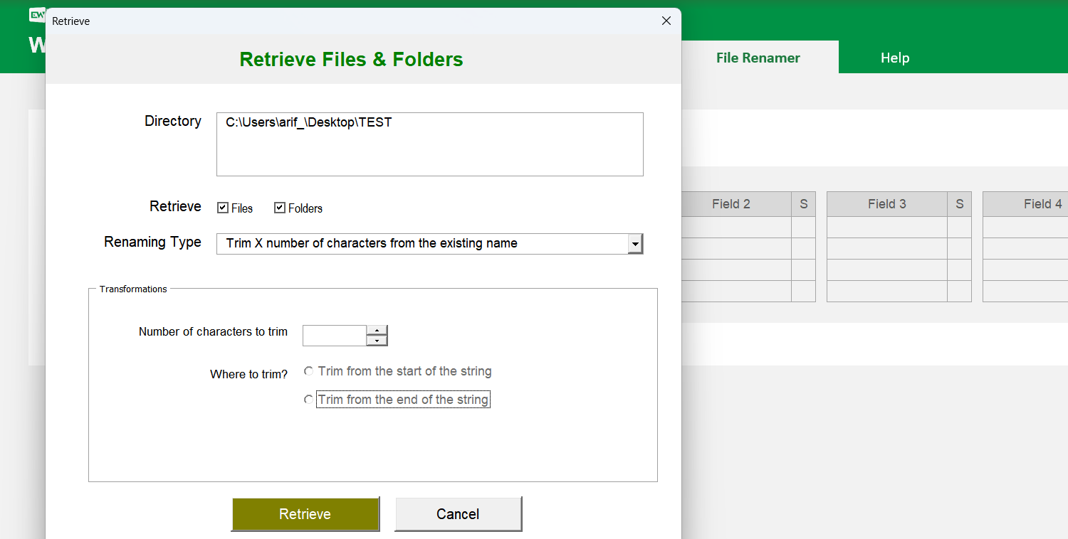Click the Field 2 column header
This screenshot has width=1068, height=539.
coord(731,204)
